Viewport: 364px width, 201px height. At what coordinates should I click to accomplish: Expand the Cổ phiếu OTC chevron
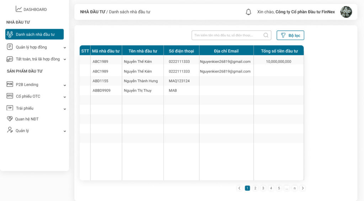[x=65, y=97]
